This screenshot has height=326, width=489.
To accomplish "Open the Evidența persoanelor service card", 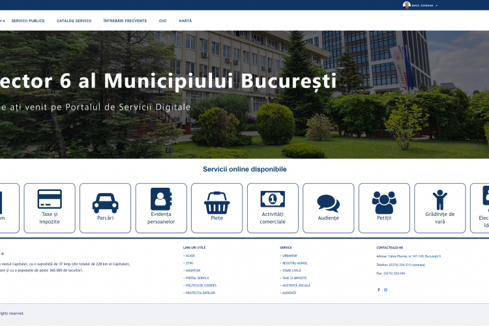I will [161, 208].
